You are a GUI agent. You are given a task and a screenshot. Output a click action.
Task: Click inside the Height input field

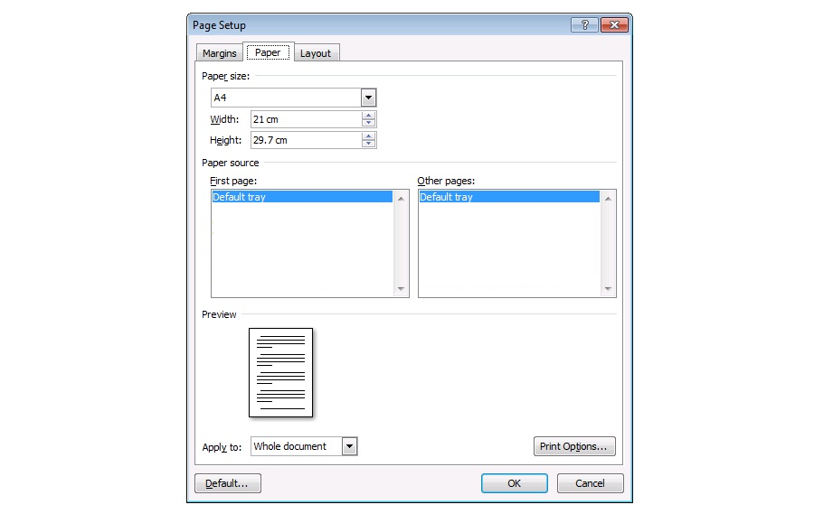click(306, 140)
